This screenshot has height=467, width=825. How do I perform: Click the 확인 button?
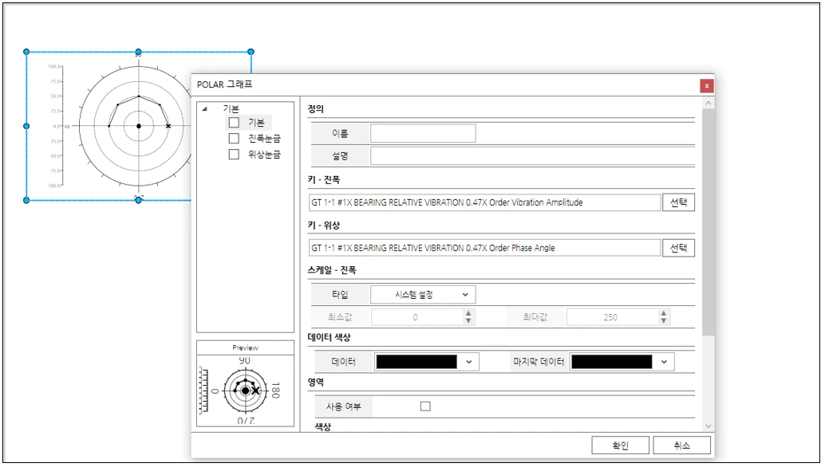tap(620, 445)
